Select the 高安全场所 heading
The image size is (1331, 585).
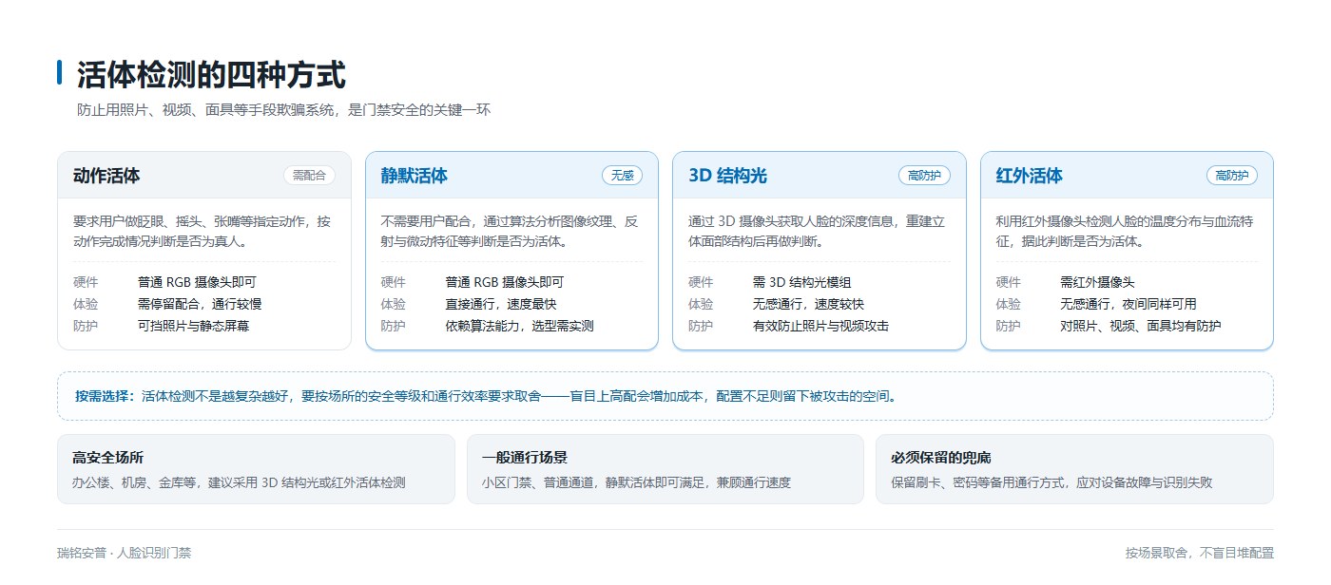pyautogui.click(x=107, y=458)
